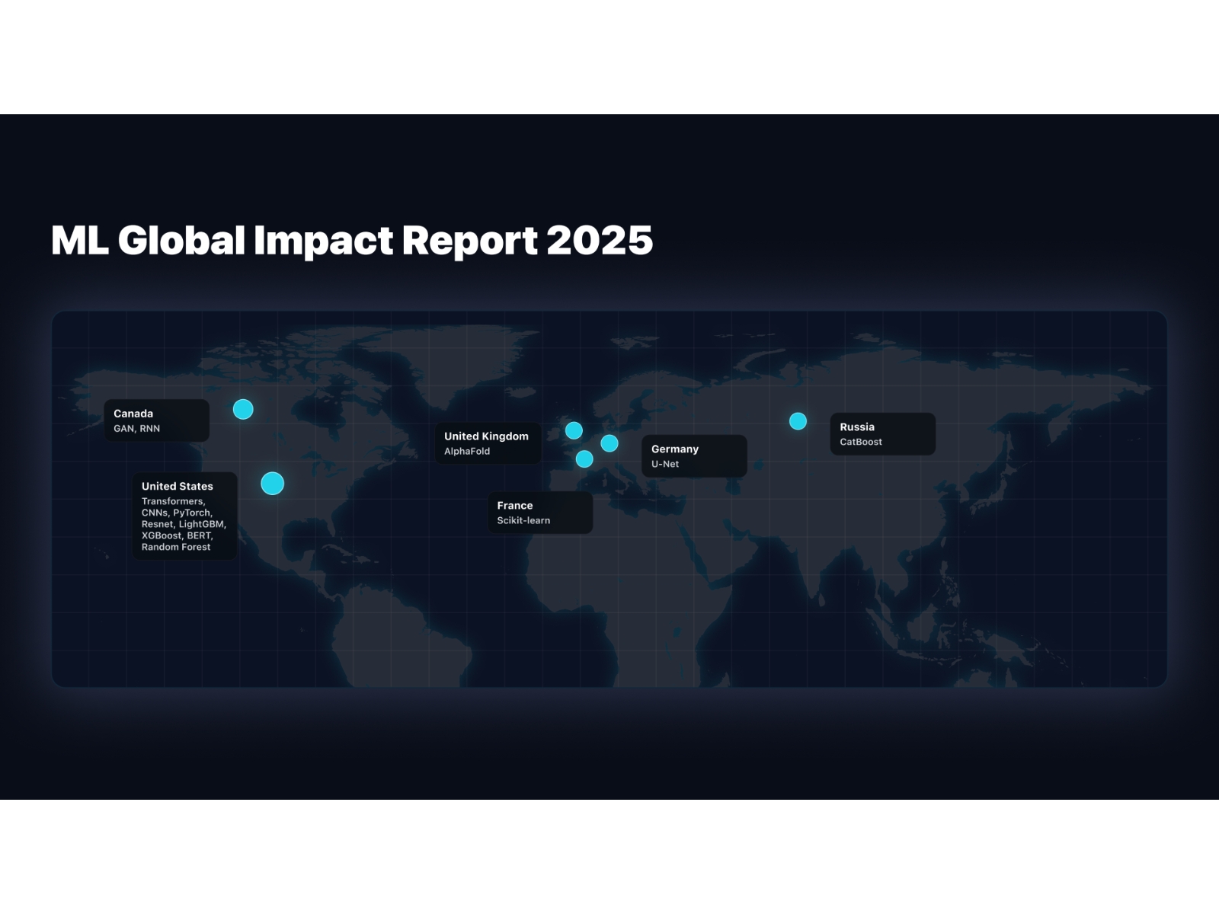Select the Canada map marker
Viewport: 1219px width, 914px height.
243,408
